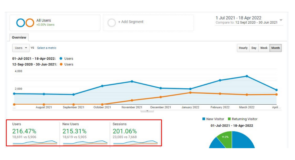Click the Add Segment circle icon
The width and height of the screenshot is (295, 160).
pos(112,22)
